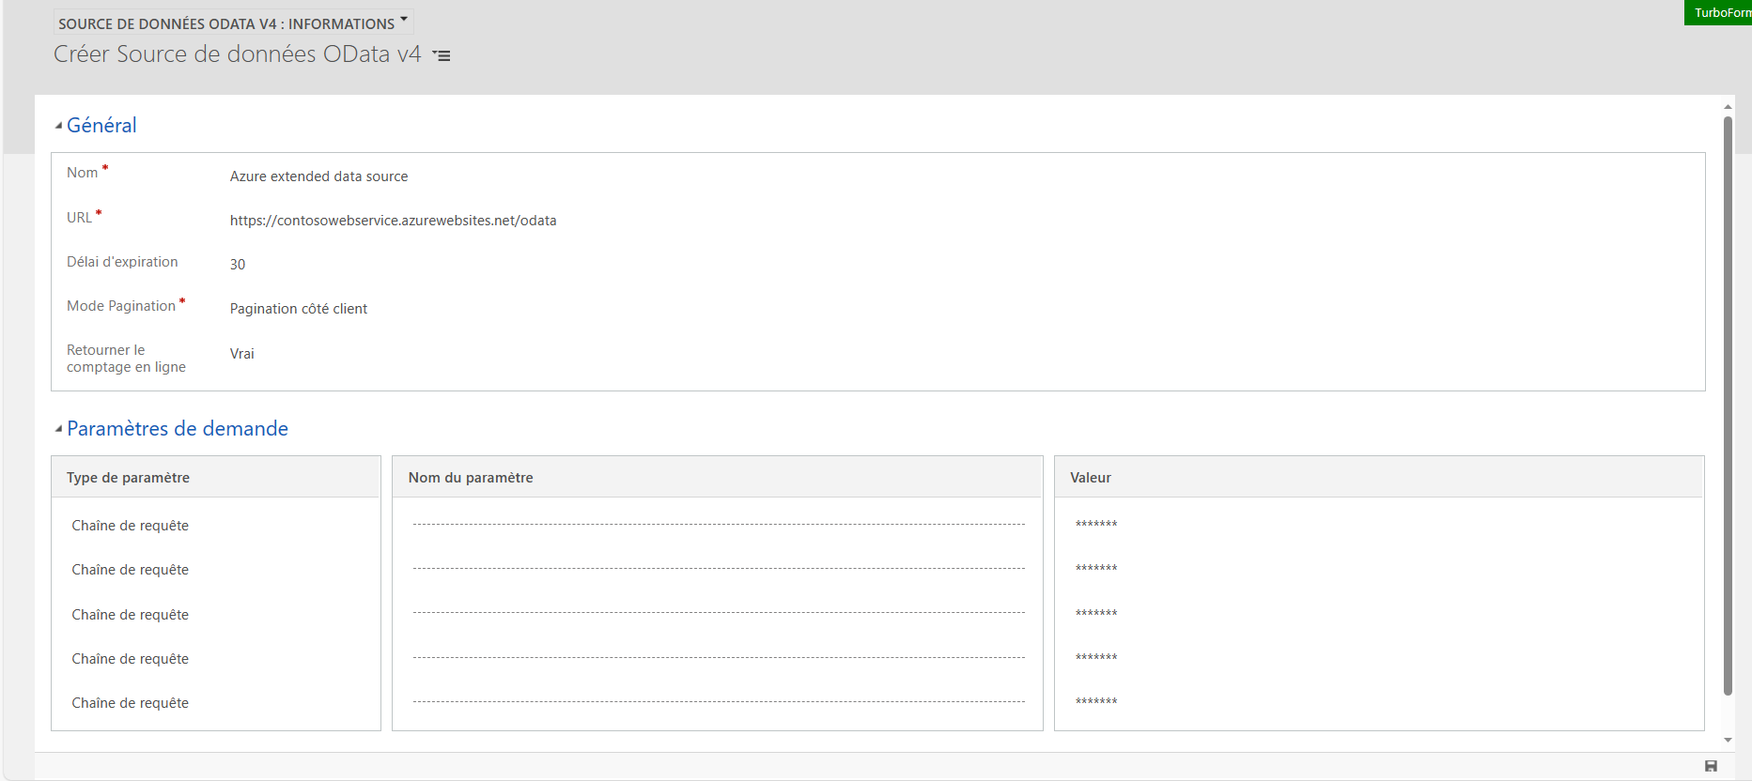Click the save icon in the footer
Viewport: 1752px width, 781px height.
coord(1711,766)
